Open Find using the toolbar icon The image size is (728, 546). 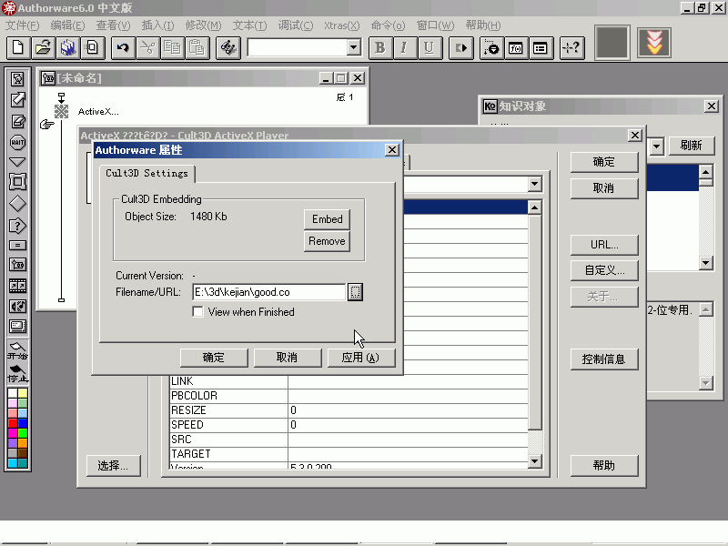point(228,48)
